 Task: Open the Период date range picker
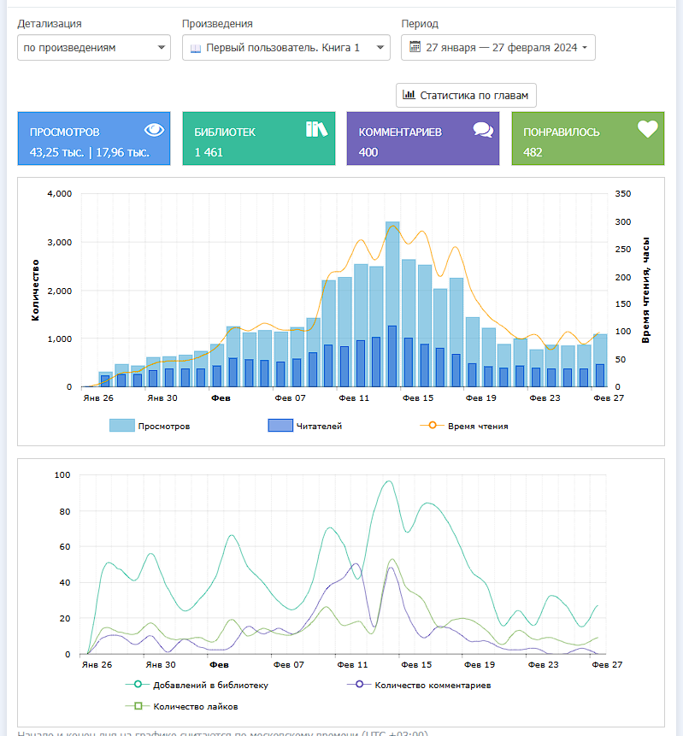[x=498, y=48]
